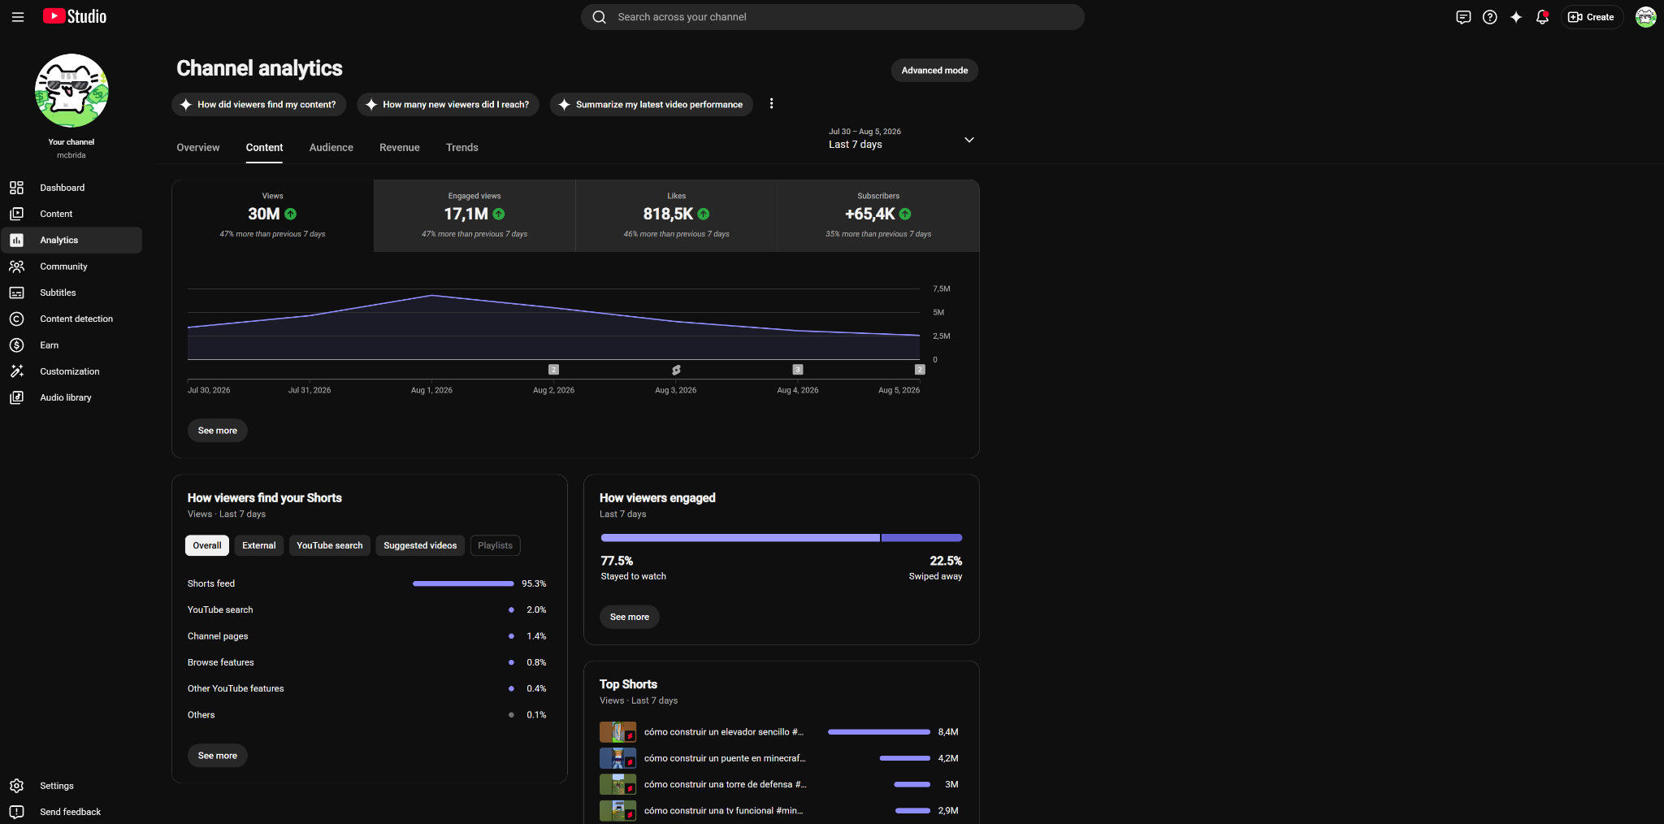1664x824 pixels.
Task: Click the 'Channel pages' traffic source row
Action: [x=367, y=636]
